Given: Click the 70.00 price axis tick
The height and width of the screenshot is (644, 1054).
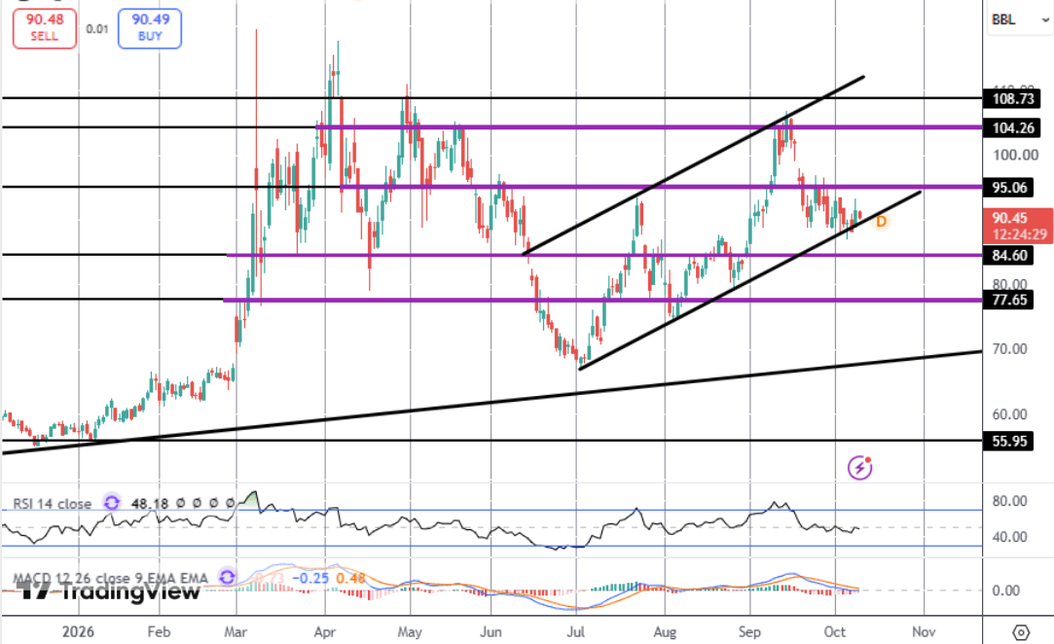Looking at the screenshot, I should (1009, 349).
